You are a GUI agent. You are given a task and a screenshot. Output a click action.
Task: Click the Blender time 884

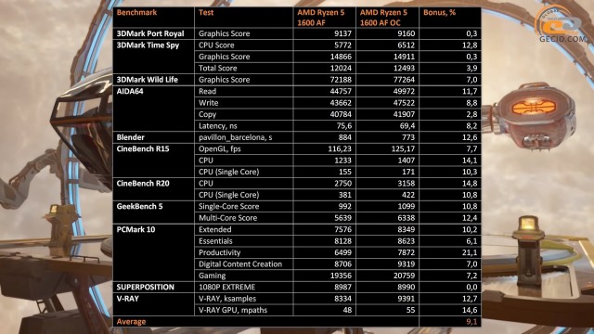pyautogui.click(x=344, y=137)
